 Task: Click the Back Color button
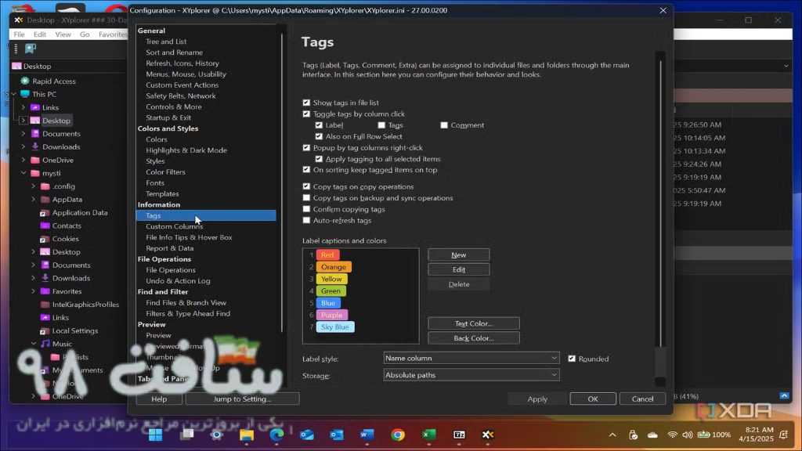click(474, 338)
